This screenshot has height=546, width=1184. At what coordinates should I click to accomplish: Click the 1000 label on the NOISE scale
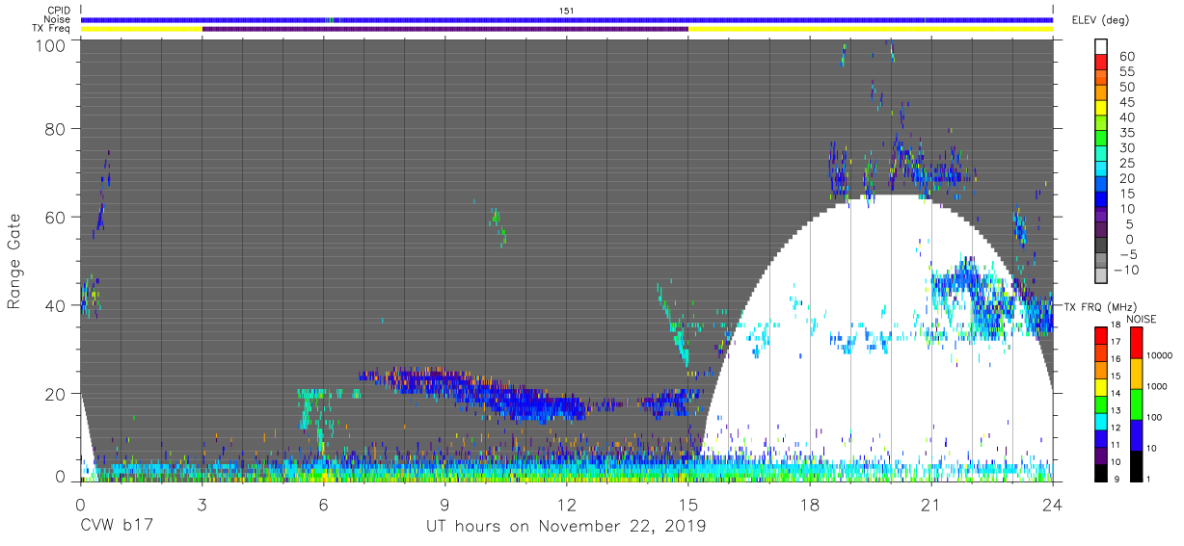coord(1158,387)
